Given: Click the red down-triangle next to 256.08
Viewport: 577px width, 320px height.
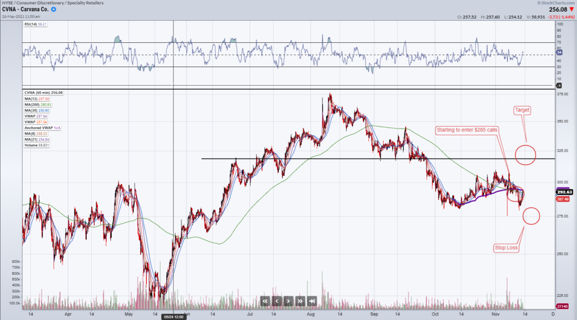Looking at the screenshot, I should click(x=571, y=10).
